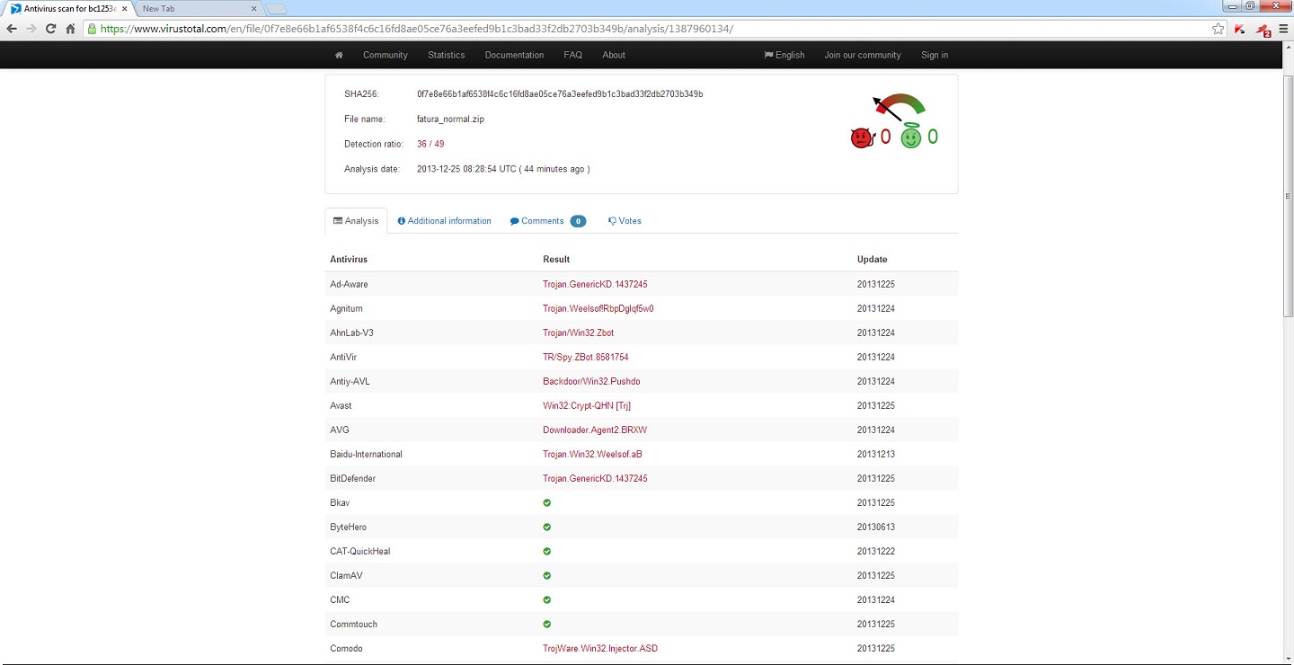Open the About page
The image size is (1294, 665).
[614, 55]
